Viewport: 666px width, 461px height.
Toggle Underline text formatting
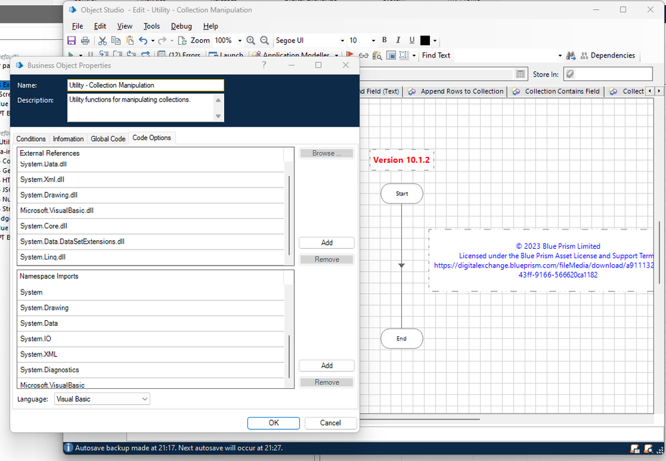[412, 41]
